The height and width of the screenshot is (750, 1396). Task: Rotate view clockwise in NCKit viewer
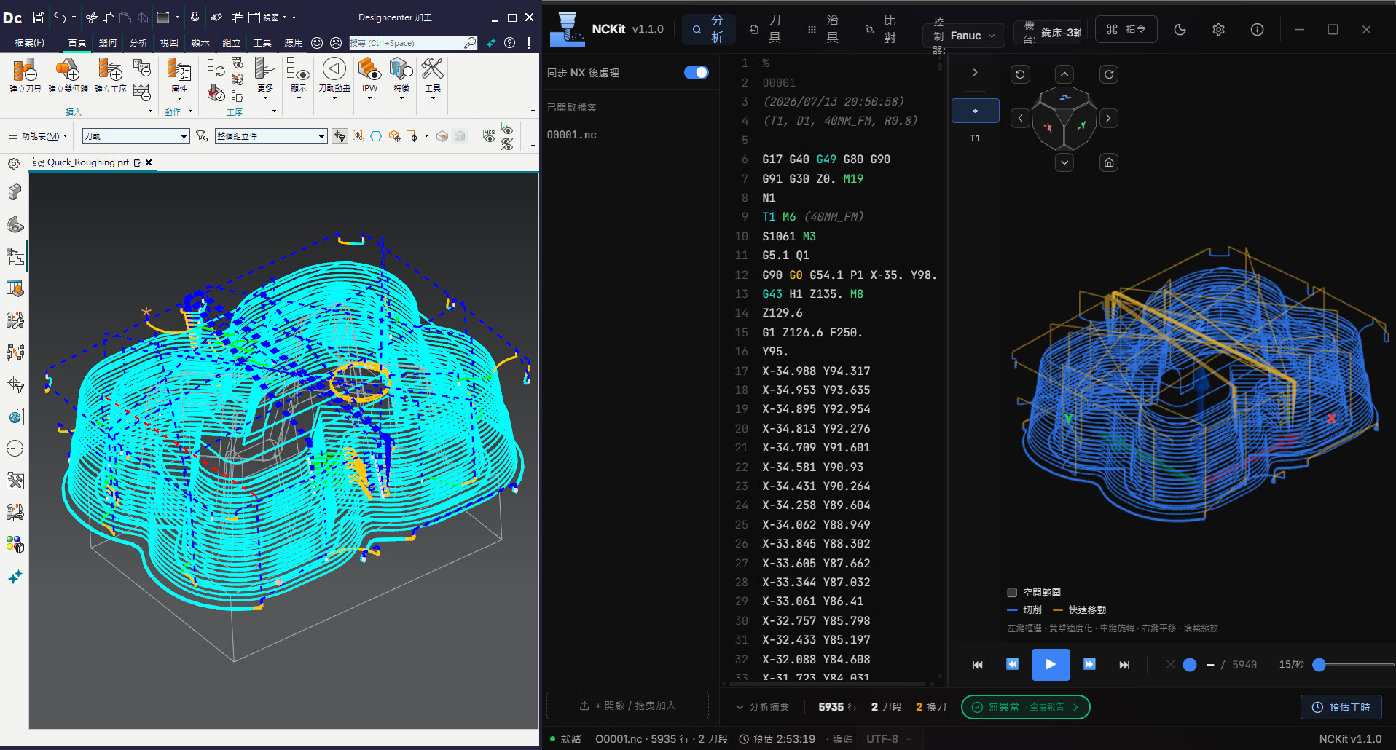[x=1109, y=74]
